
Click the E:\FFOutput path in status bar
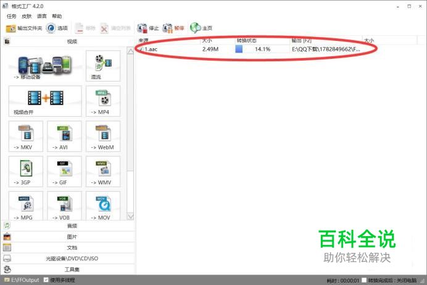(25, 280)
